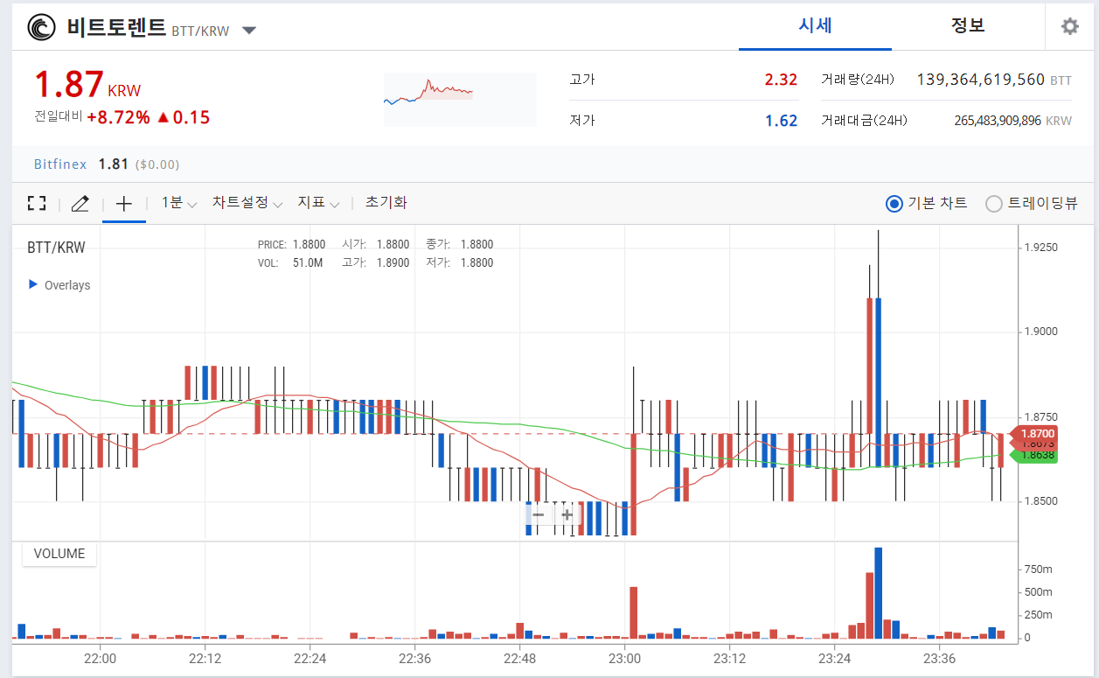The image size is (1099, 678).
Task: Click the 저가 value 1.62
Action: click(x=781, y=121)
